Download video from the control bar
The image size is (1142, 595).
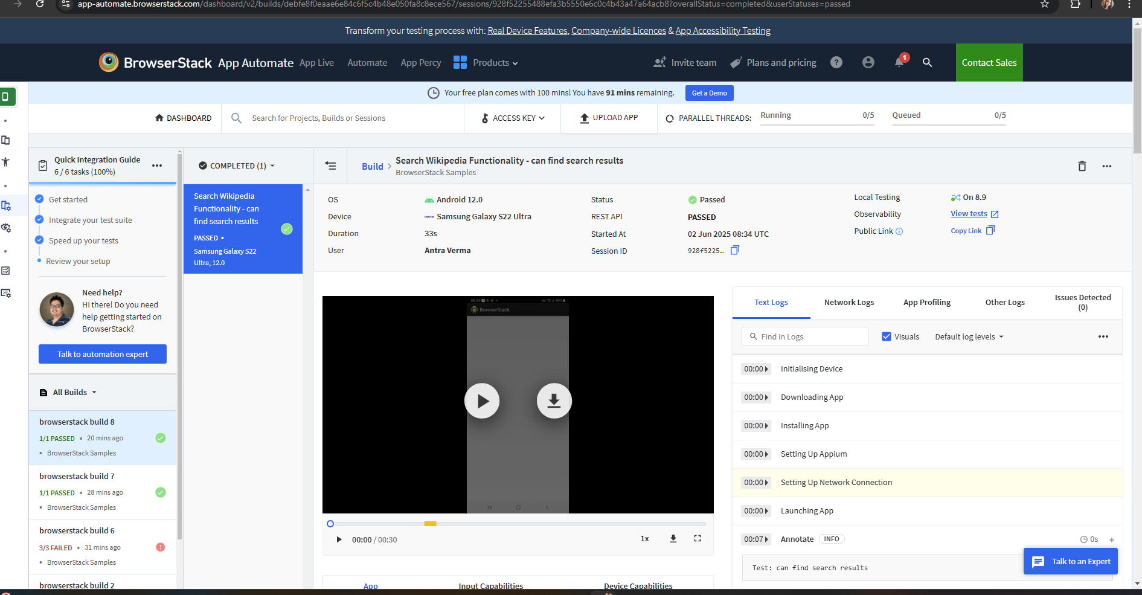point(673,538)
